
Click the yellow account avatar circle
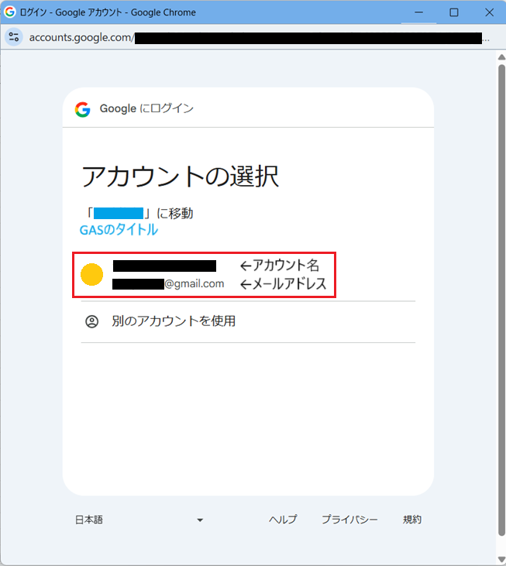[x=91, y=274]
